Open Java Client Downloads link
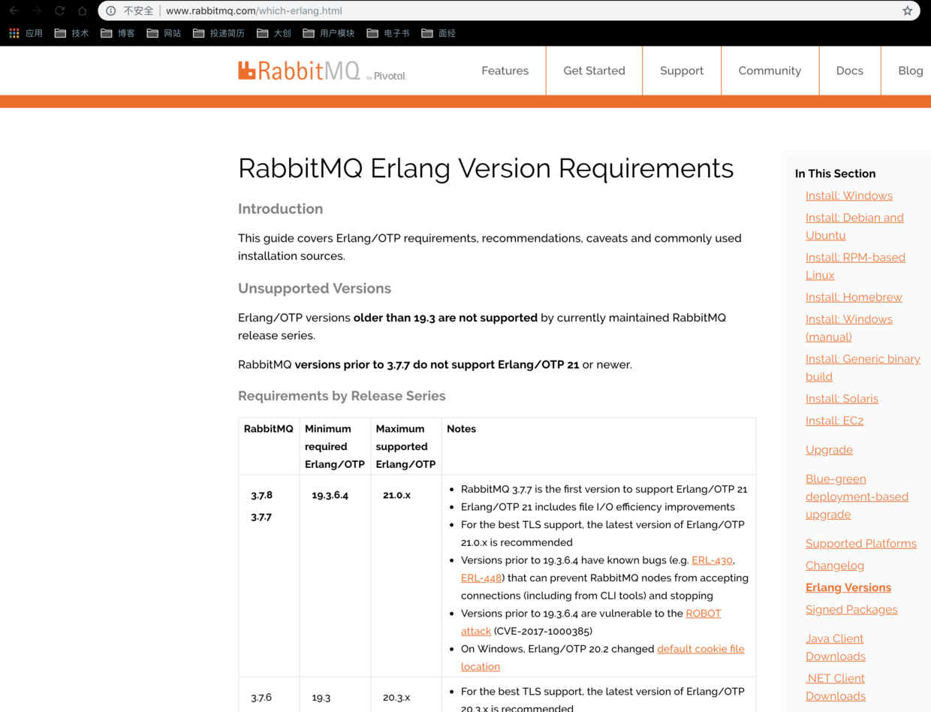 (835, 647)
